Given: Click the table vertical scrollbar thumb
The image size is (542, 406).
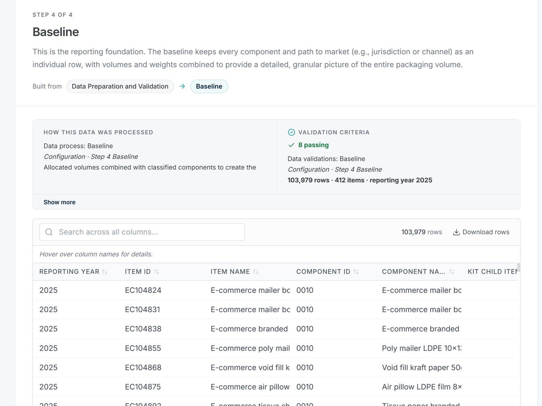Looking at the screenshot, I should (x=518, y=267).
